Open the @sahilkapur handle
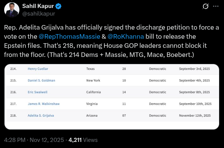Viewport: 224px width, 148px height. point(38,14)
